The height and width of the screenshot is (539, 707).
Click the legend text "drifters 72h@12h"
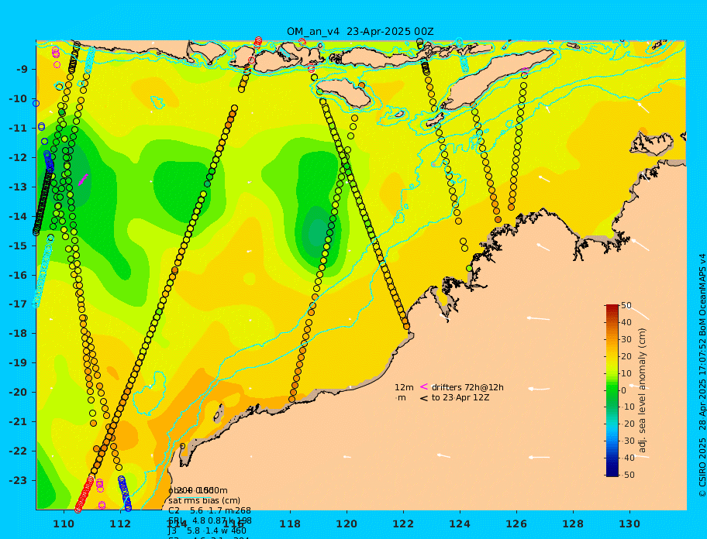click(x=467, y=387)
